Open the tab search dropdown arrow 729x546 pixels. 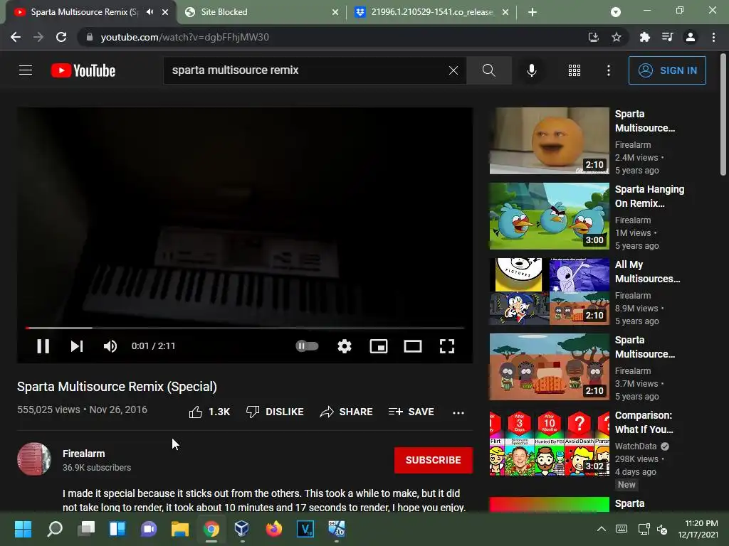point(615,12)
